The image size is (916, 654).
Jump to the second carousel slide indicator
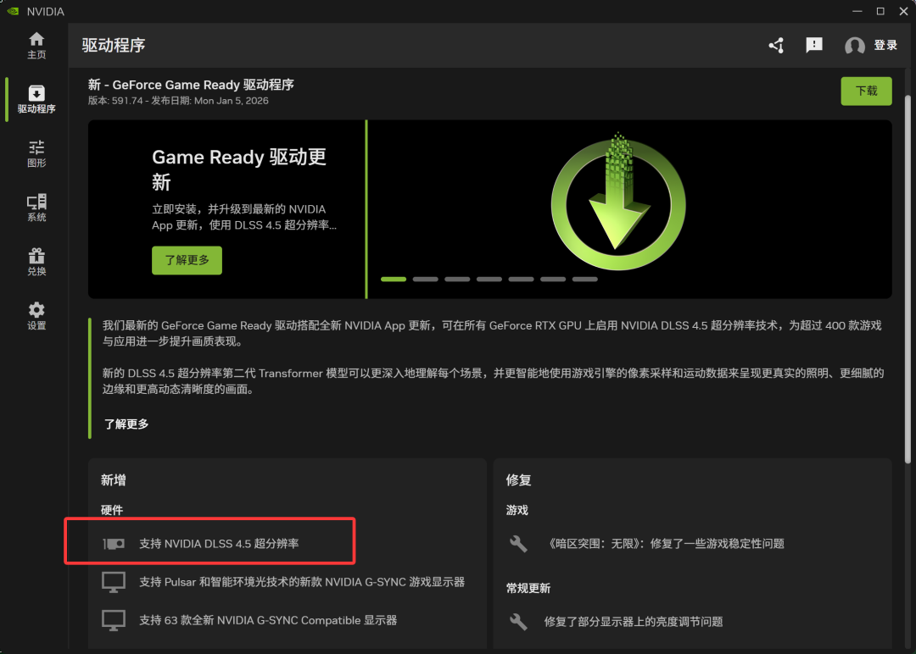pos(425,280)
